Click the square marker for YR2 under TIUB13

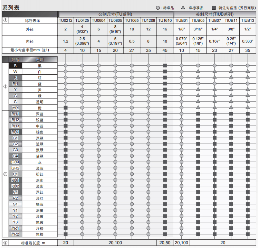pos(248,234)
